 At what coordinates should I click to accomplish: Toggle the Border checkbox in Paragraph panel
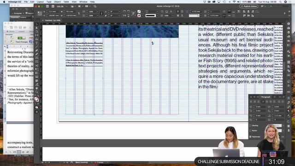coord(250,130)
